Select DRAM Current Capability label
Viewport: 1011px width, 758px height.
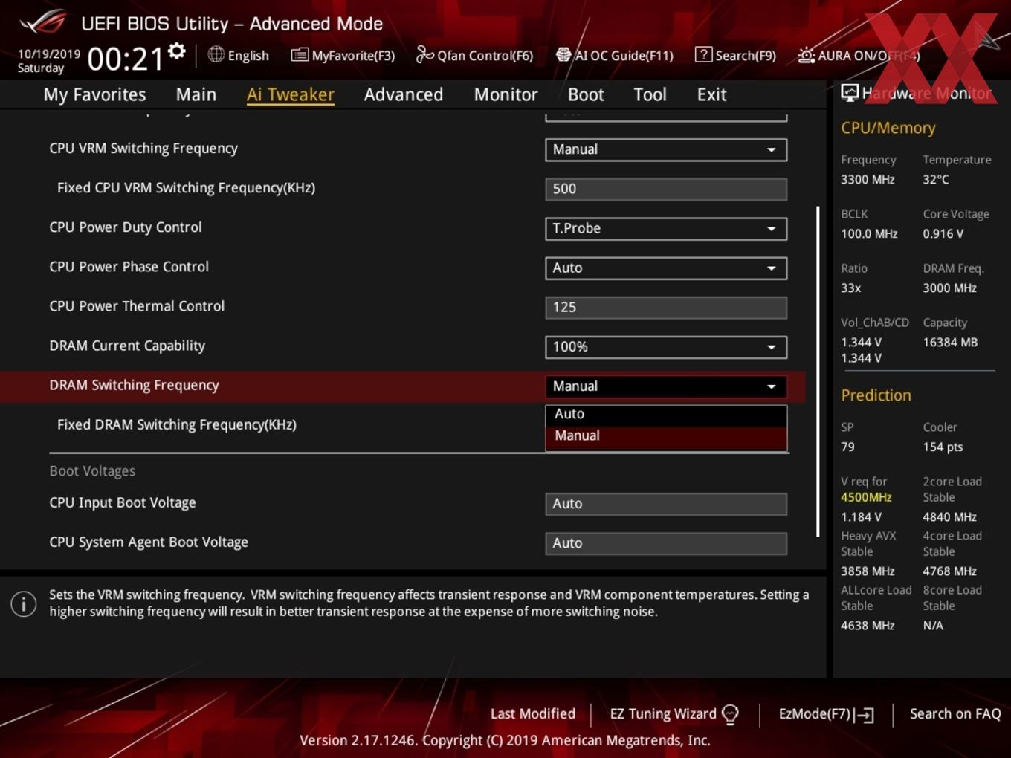coord(127,346)
